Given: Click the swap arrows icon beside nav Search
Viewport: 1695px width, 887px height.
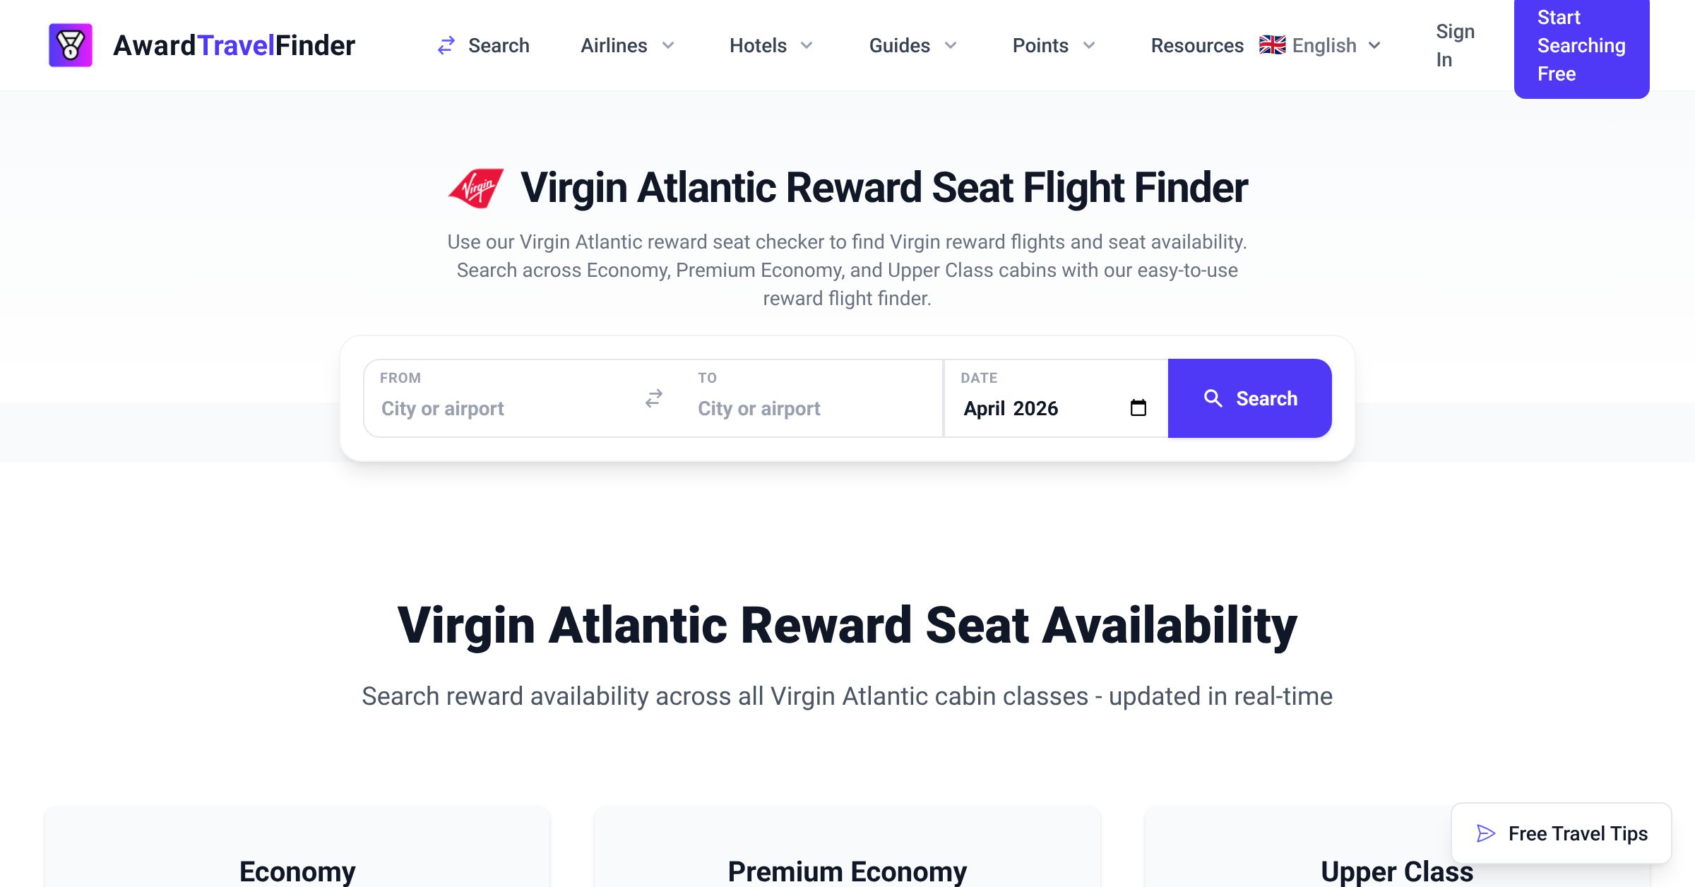Looking at the screenshot, I should [x=446, y=45].
